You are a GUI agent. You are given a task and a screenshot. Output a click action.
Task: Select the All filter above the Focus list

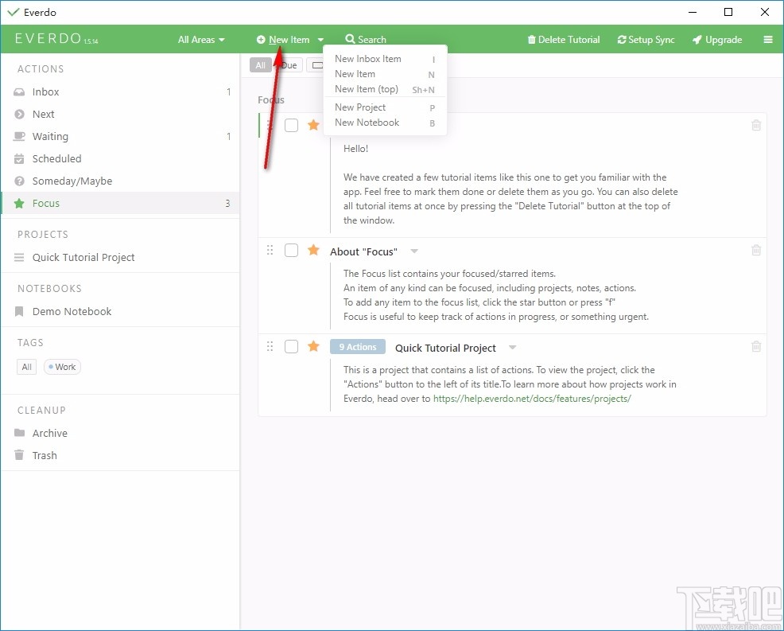pos(261,65)
